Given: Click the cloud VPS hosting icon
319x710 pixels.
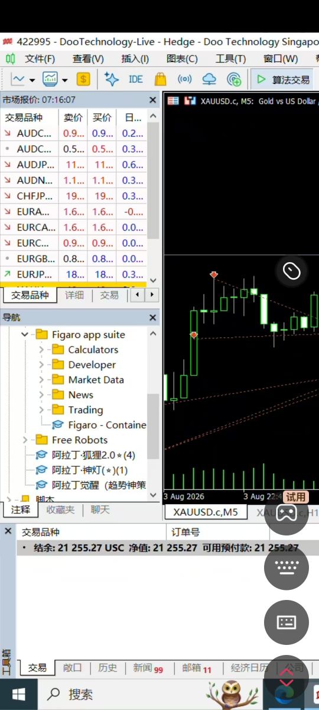Looking at the screenshot, I should (209, 79).
